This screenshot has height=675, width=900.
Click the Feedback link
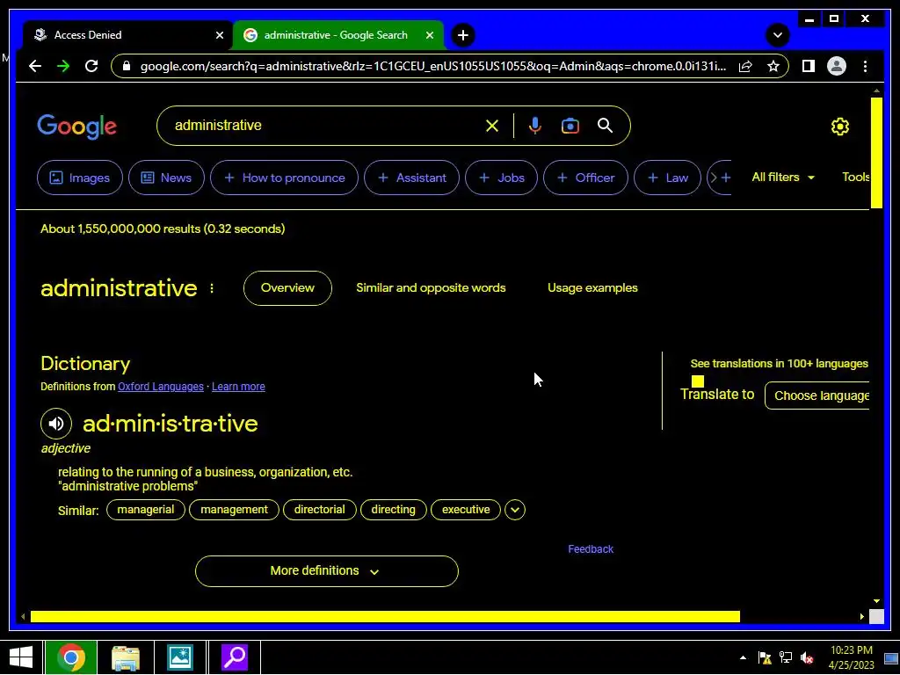[x=591, y=549]
